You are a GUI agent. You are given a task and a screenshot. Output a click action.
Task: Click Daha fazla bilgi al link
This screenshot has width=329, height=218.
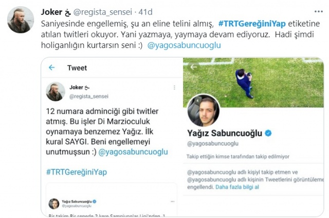tap(237, 187)
